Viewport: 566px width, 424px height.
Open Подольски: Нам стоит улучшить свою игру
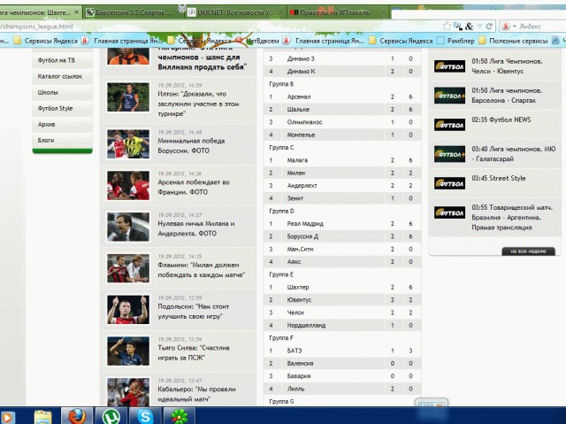(194, 312)
